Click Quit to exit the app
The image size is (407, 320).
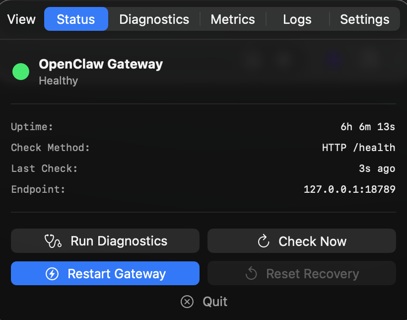click(x=214, y=302)
